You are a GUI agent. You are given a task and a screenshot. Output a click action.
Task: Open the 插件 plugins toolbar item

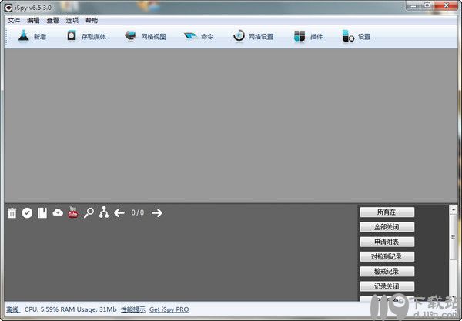(x=308, y=36)
